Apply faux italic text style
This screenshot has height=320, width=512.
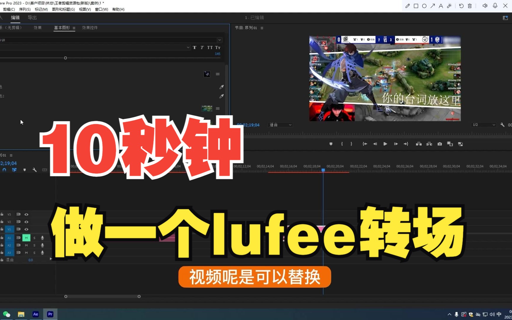tap(202, 47)
